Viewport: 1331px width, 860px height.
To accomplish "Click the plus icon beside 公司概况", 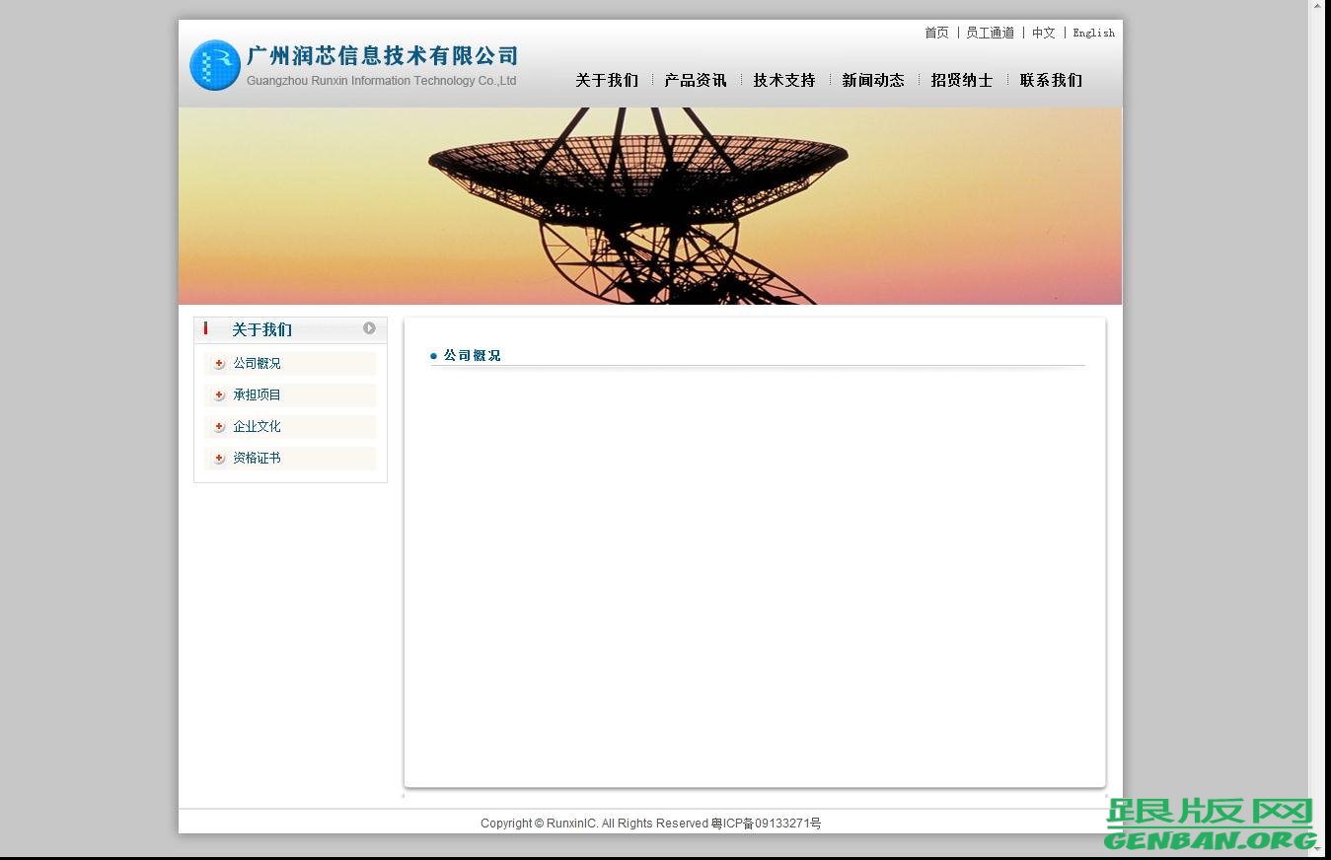I will click(218, 364).
